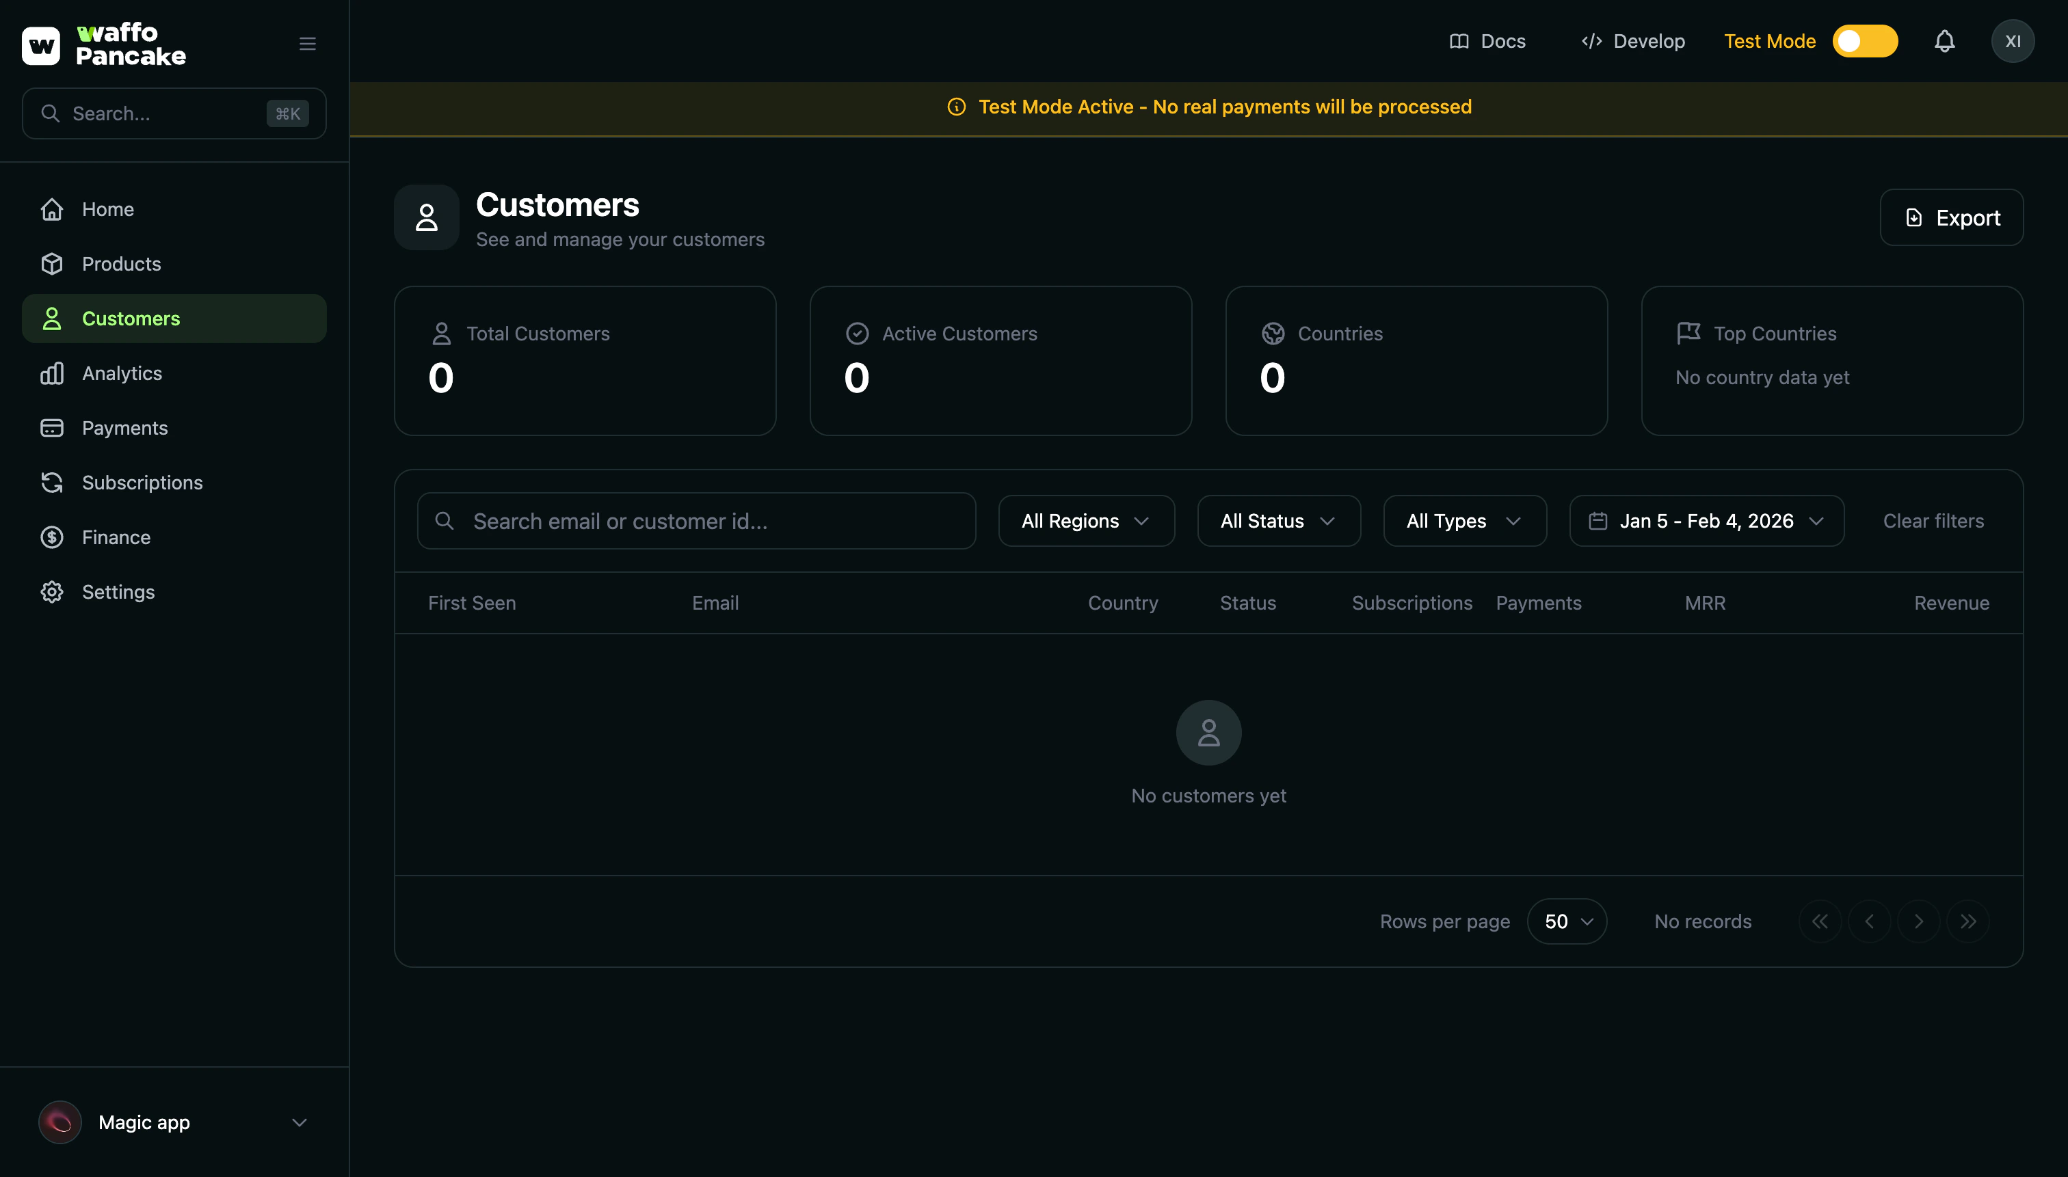Disable Test Mode with the toggle switch
The width and height of the screenshot is (2068, 1177).
click(x=1864, y=40)
